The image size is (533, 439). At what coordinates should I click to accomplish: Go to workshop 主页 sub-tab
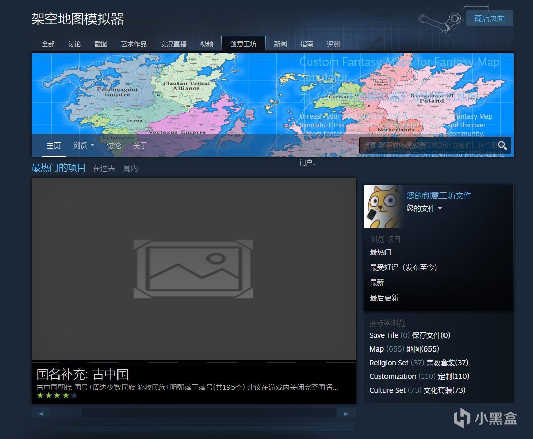(54, 146)
